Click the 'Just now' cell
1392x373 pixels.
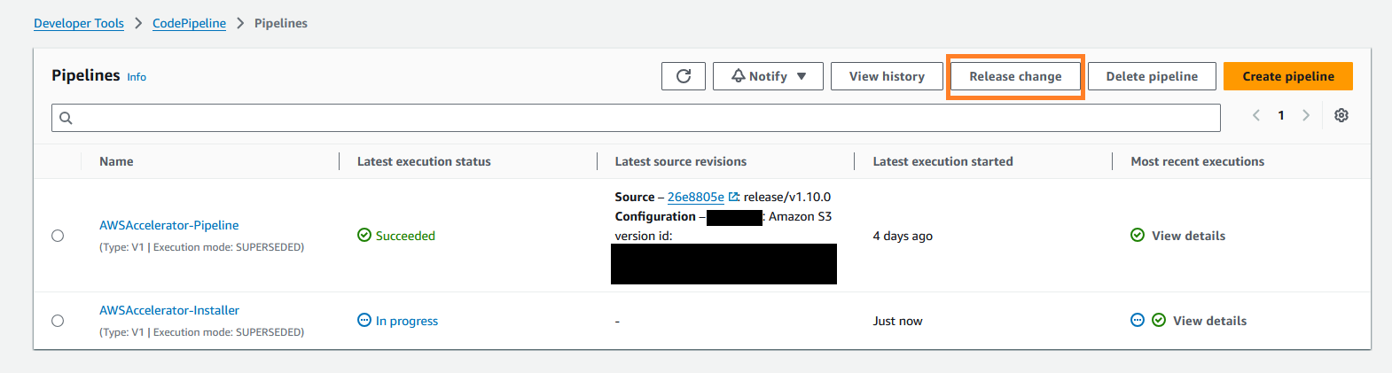[897, 321]
